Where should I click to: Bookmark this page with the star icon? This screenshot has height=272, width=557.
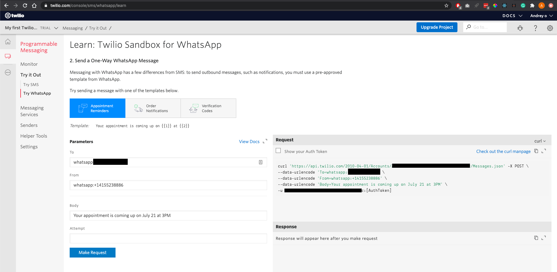(446, 6)
